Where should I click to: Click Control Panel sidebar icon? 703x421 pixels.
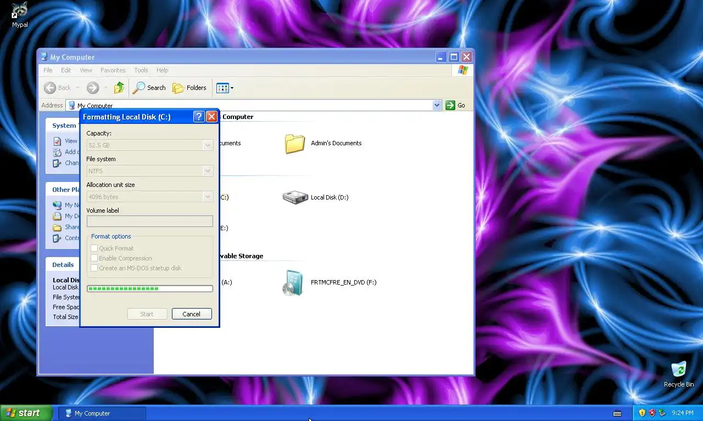(x=57, y=238)
